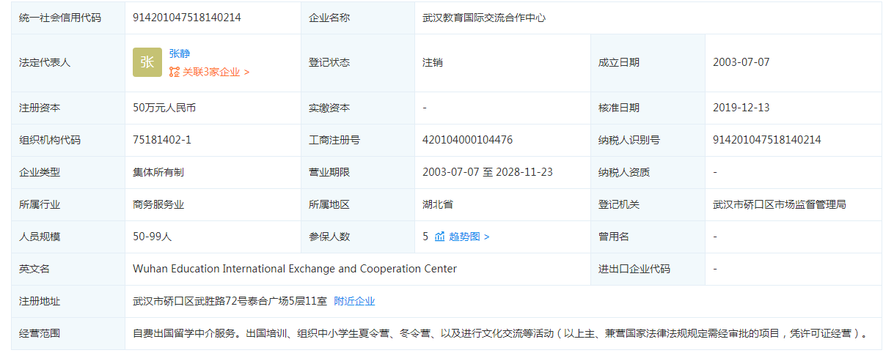This screenshot has height=353, width=883.
Task: Select registered capital 50万元人民币
Action: (164, 108)
